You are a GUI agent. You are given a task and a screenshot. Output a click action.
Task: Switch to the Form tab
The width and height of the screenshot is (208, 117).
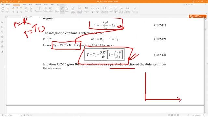(x=31, y=5)
